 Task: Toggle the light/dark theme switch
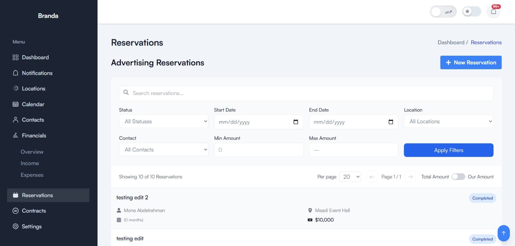[472, 12]
